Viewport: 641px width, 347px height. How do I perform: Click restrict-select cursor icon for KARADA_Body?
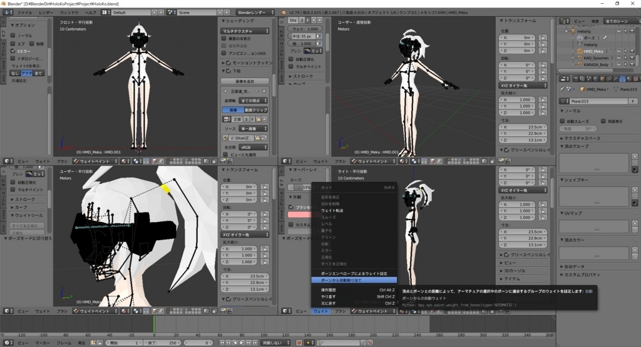click(625, 64)
